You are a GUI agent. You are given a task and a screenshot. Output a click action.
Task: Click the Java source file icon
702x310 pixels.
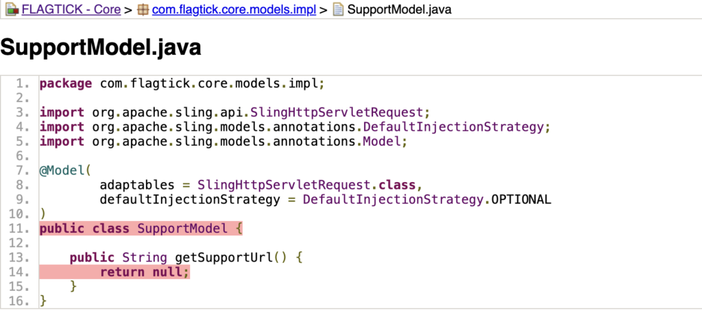click(x=337, y=10)
